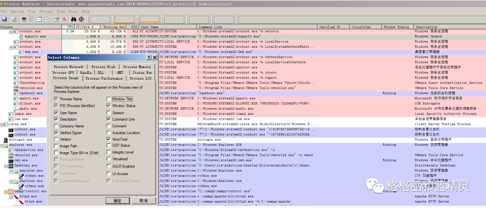Enable the Autostart Location checkbox
Screen dimensions: 486x208
point(108,133)
